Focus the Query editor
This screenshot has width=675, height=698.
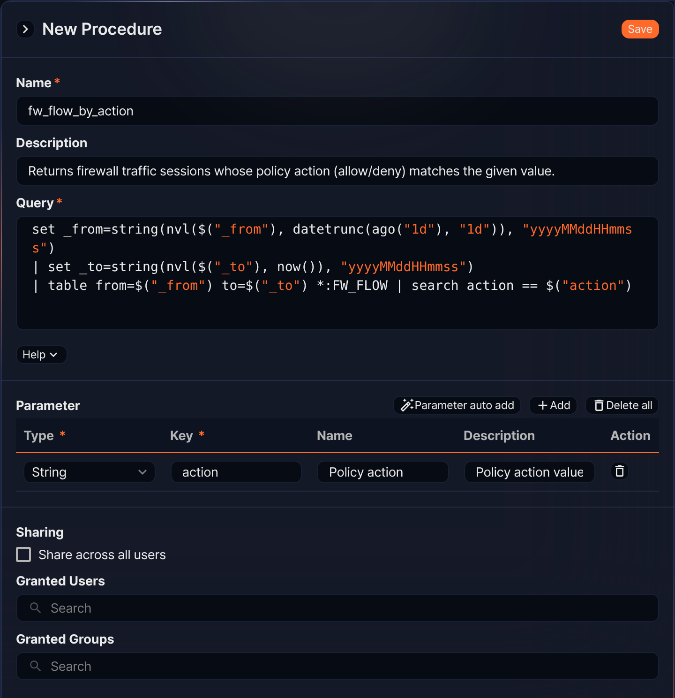pos(337,273)
